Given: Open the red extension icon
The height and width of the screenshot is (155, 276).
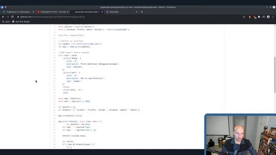Looking at the screenshot, I should pos(250,17).
